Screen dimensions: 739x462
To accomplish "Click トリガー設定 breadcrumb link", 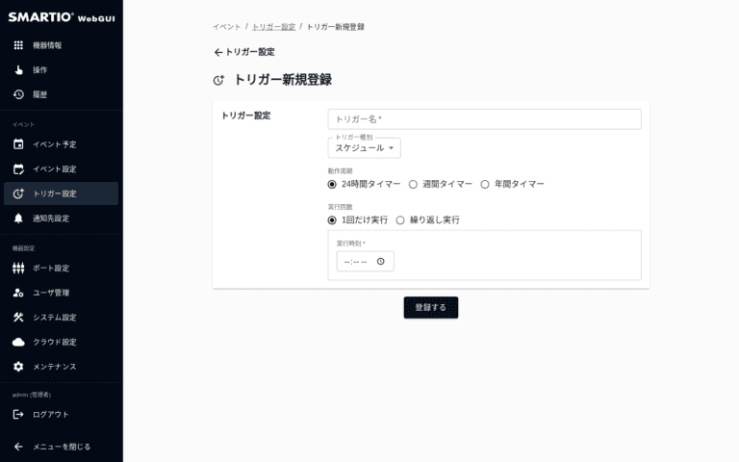I will tap(273, 27).
